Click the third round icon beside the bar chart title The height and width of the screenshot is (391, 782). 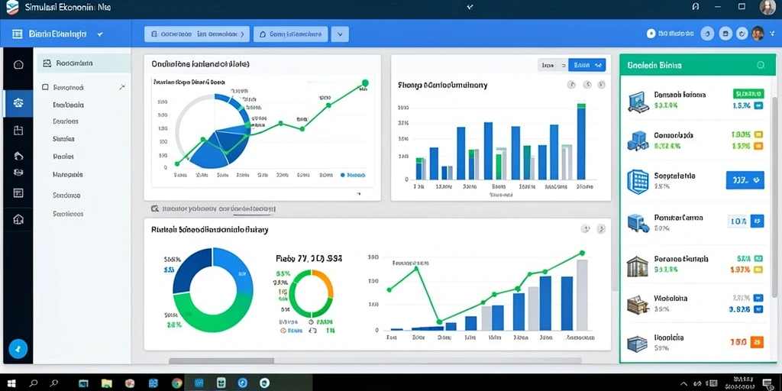[x=602, y=85]
